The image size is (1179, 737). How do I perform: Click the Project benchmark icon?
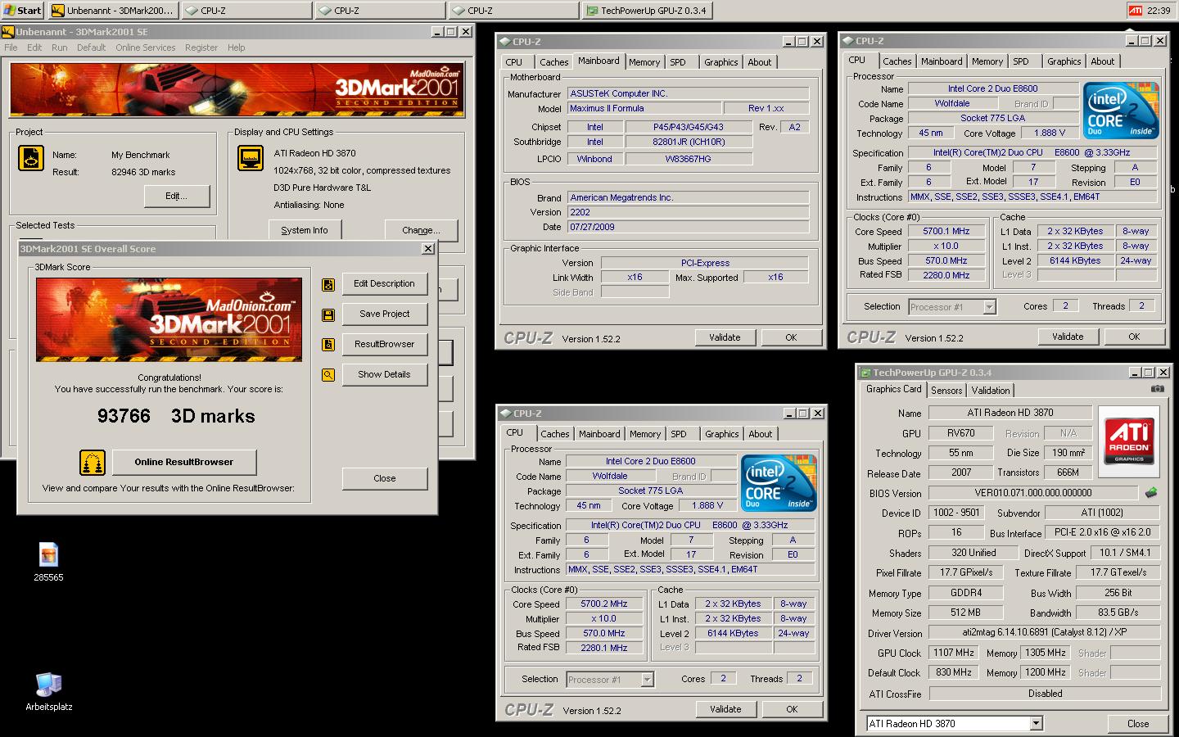click(31, 158)
